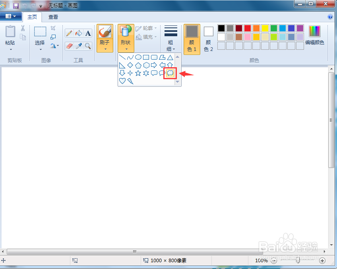
Task: Open the Rotate or flip dropdown
Action: pyautogui.click(x=54, y=46)
